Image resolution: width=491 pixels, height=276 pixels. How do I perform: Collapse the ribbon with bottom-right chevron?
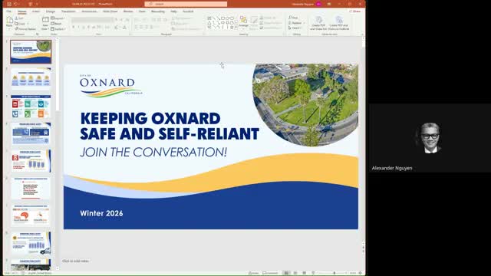tap(362, 34)
